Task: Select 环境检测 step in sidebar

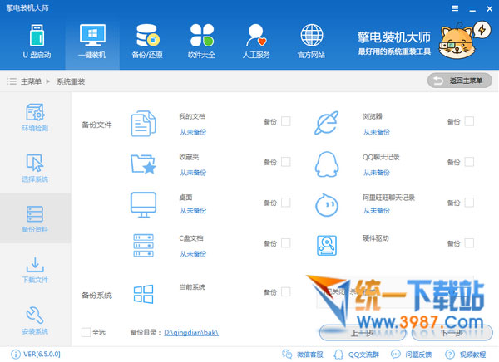Action: 35,117
